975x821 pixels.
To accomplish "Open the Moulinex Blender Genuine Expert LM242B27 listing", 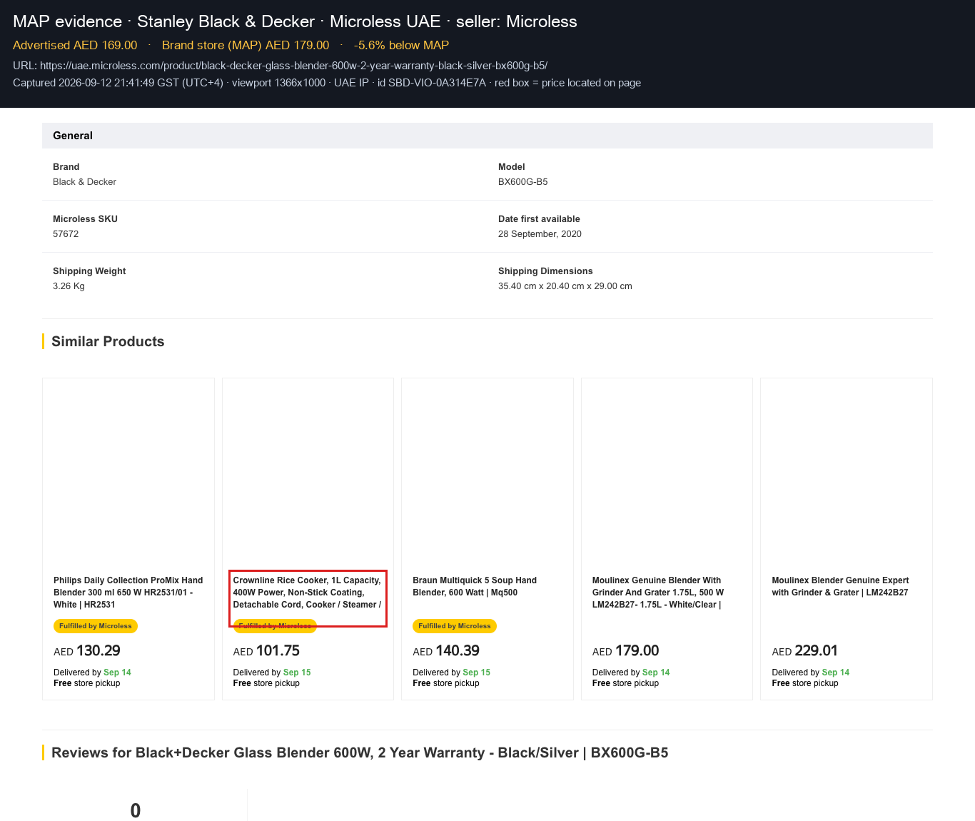I will tap(840, 586).
